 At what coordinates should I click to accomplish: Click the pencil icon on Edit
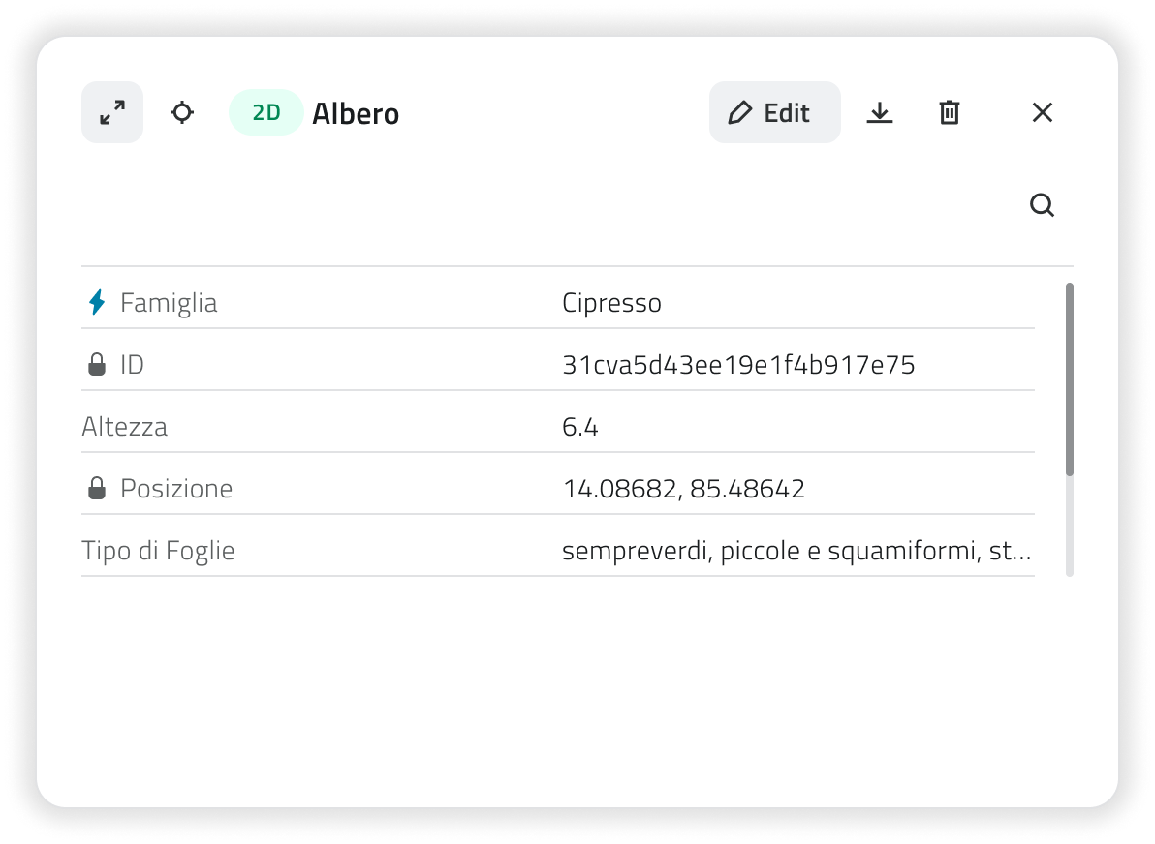[739, 112]
